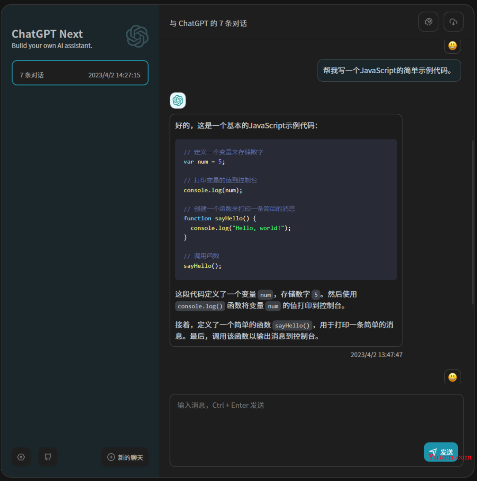Click the brain memory icon in header
The image size is (477, 481).
pos(428,22)
